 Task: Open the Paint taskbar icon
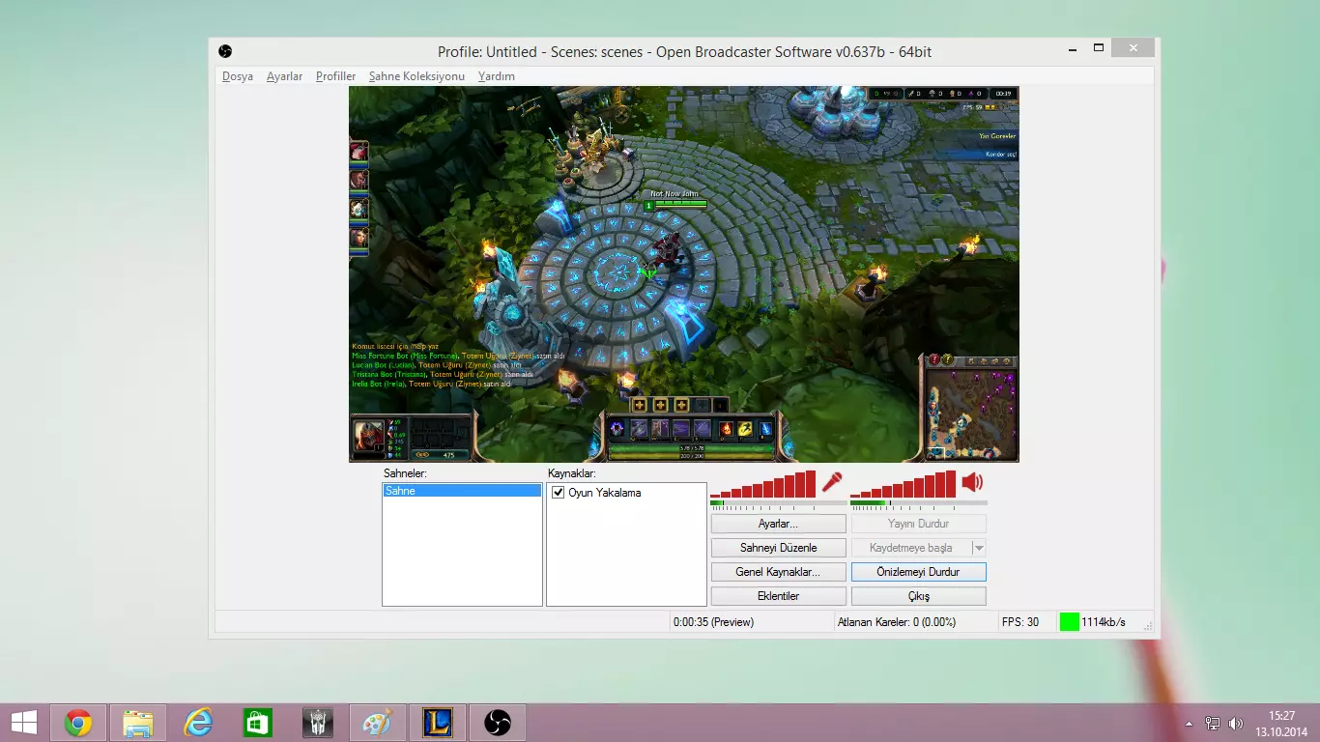[x=378, y=722]
